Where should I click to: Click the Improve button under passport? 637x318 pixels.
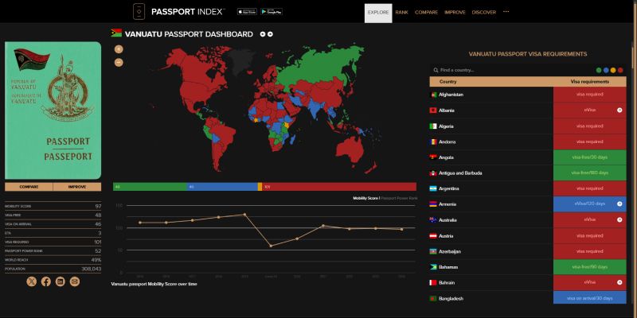(x=77, y=187)
